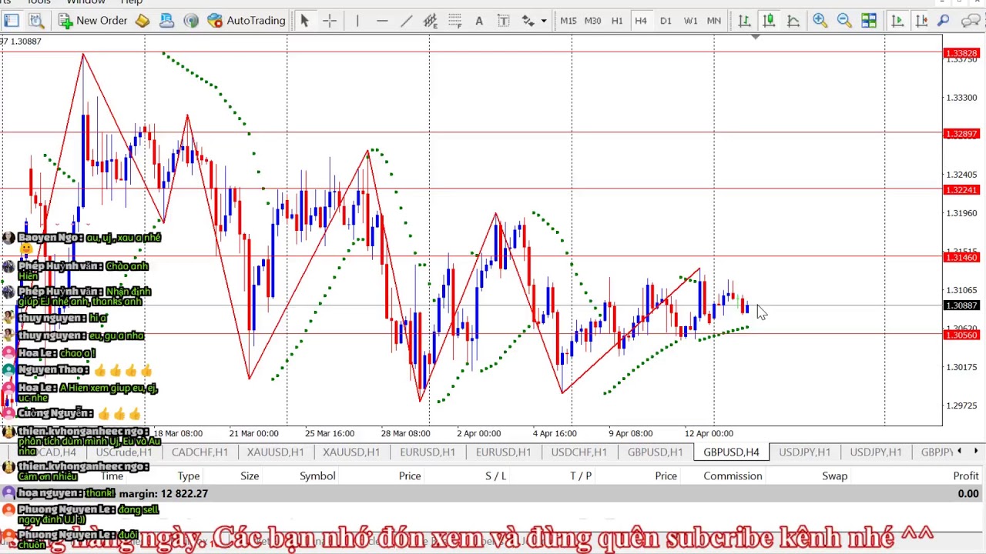Switch chart to D1 timeframe
Screen dimensions: 986x554
pyautogui.click(x=666, y=21)
